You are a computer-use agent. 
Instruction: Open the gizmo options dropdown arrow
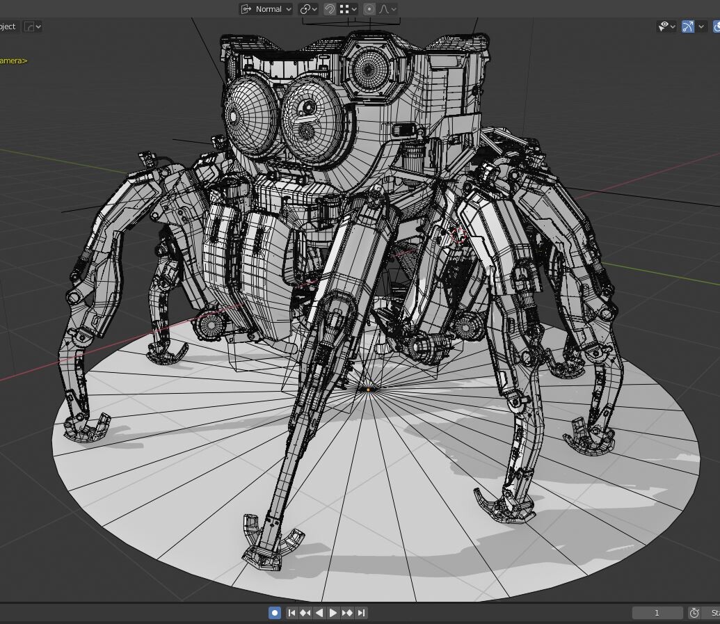point(701,26)
